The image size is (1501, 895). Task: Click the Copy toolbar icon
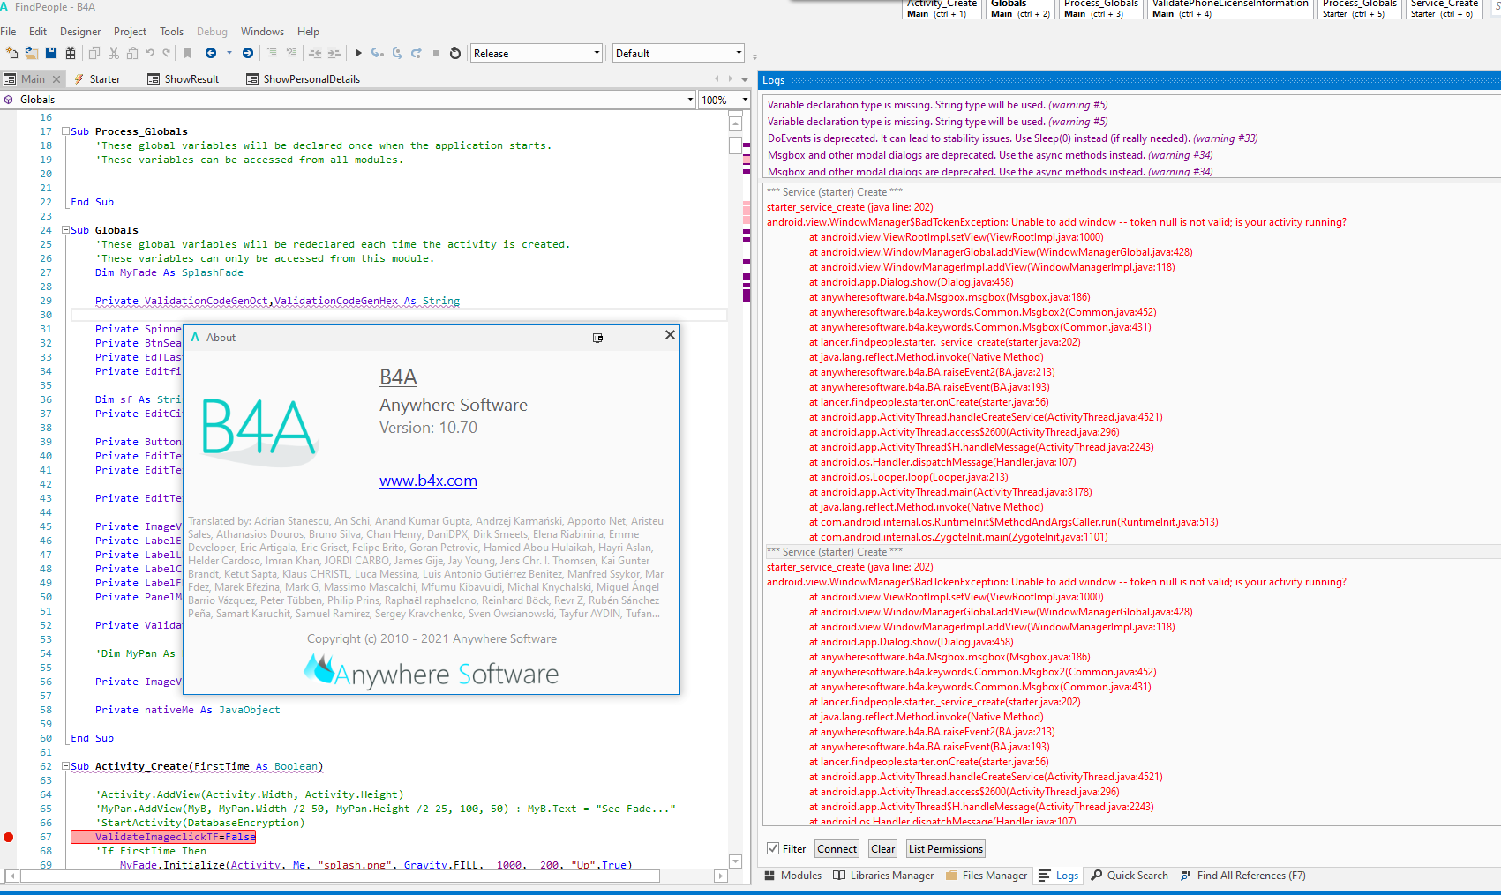point(94,53)
